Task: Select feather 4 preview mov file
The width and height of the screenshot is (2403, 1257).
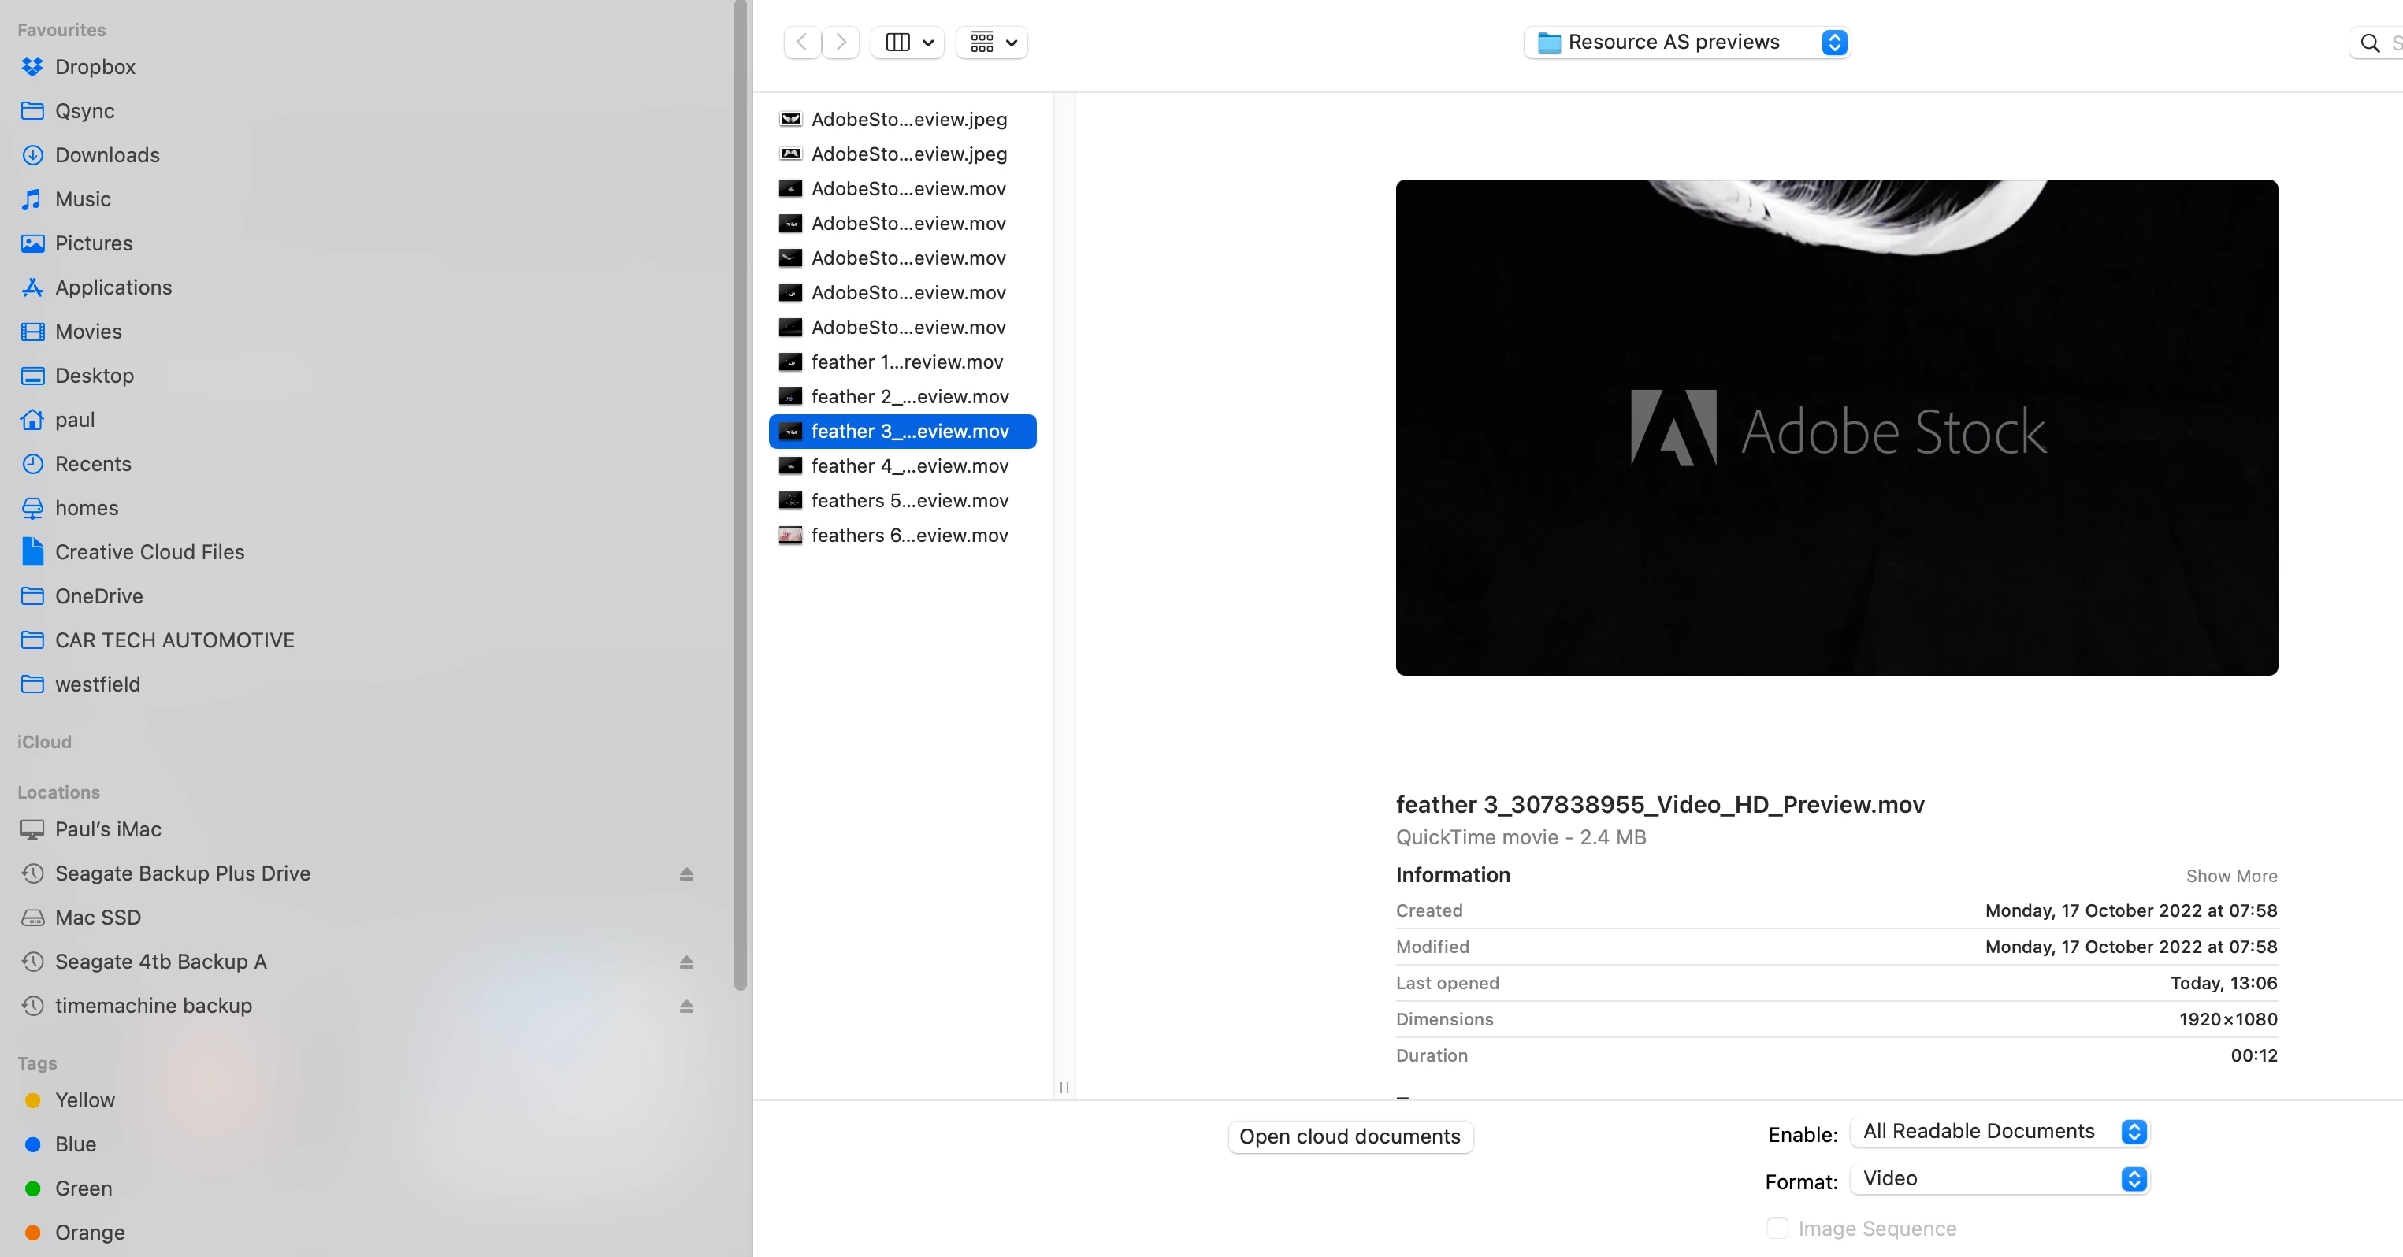Action: (908, 466)
